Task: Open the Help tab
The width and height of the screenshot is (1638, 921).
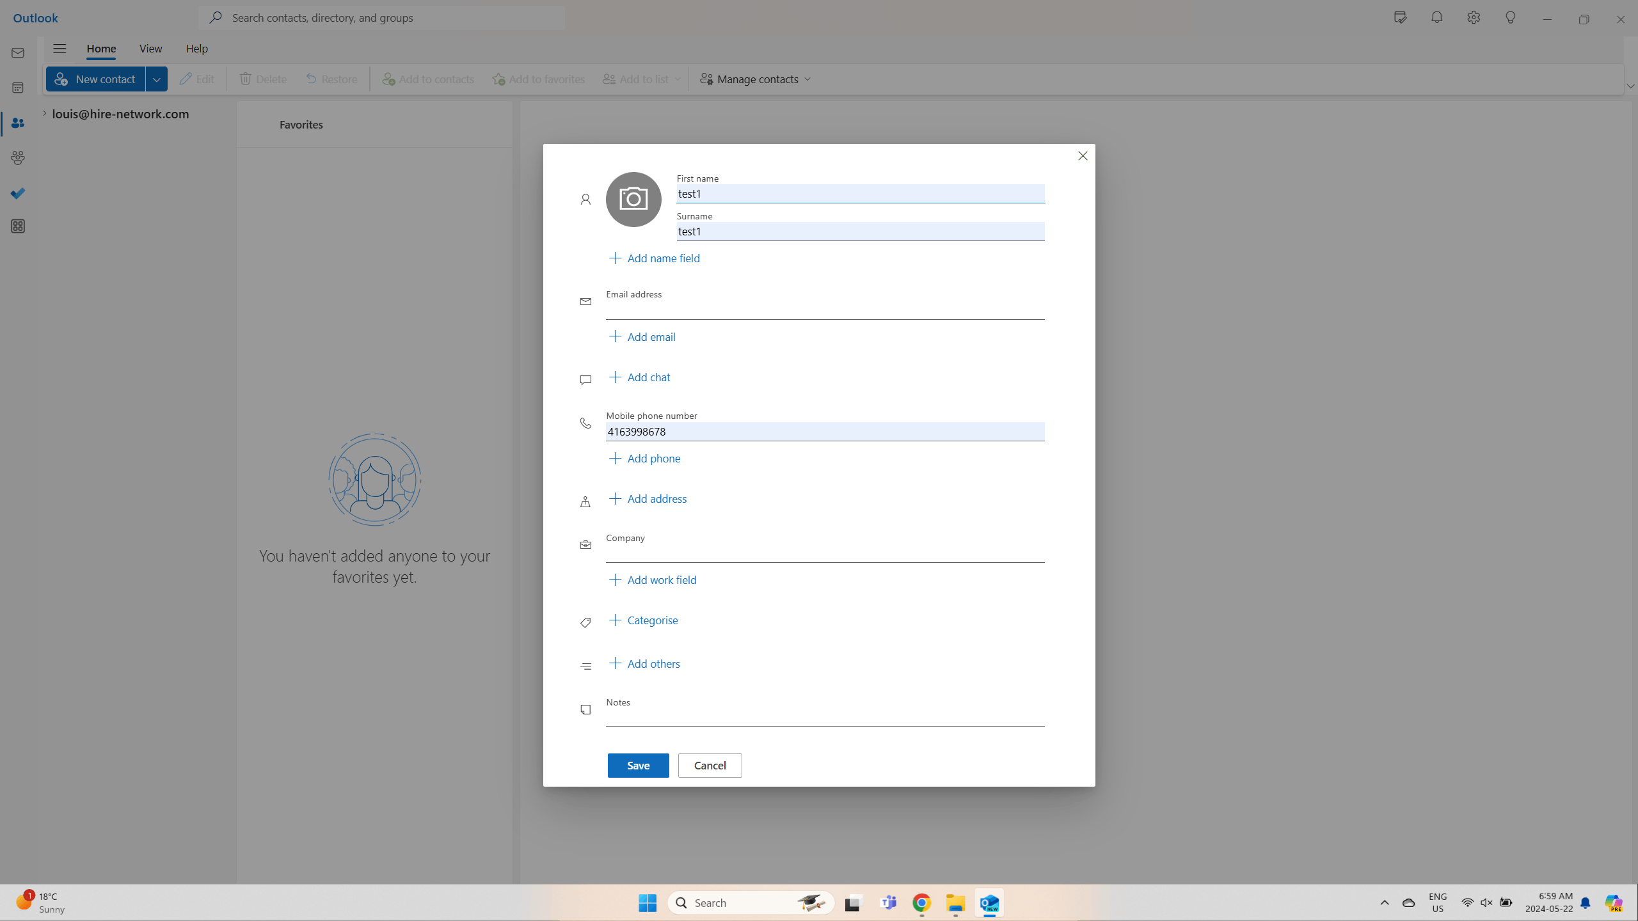Action: coord(196,48)
